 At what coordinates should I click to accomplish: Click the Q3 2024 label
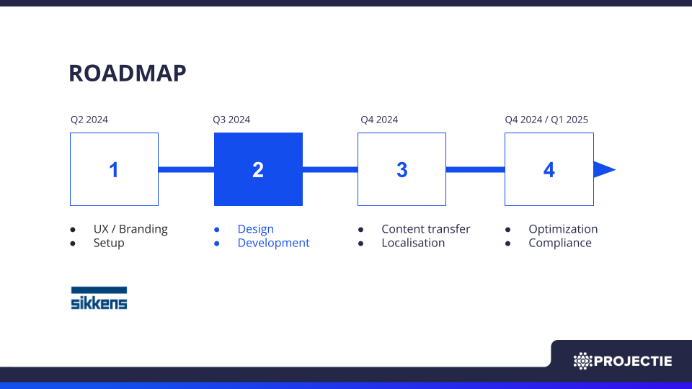pyautogui.click(x=231, y=120)
